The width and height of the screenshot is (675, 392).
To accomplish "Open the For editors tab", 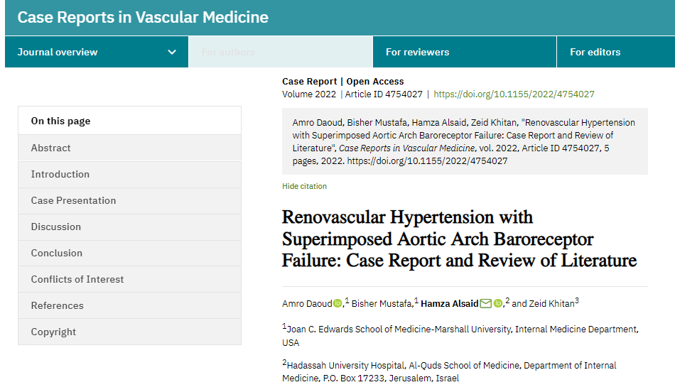I will 616,52.
